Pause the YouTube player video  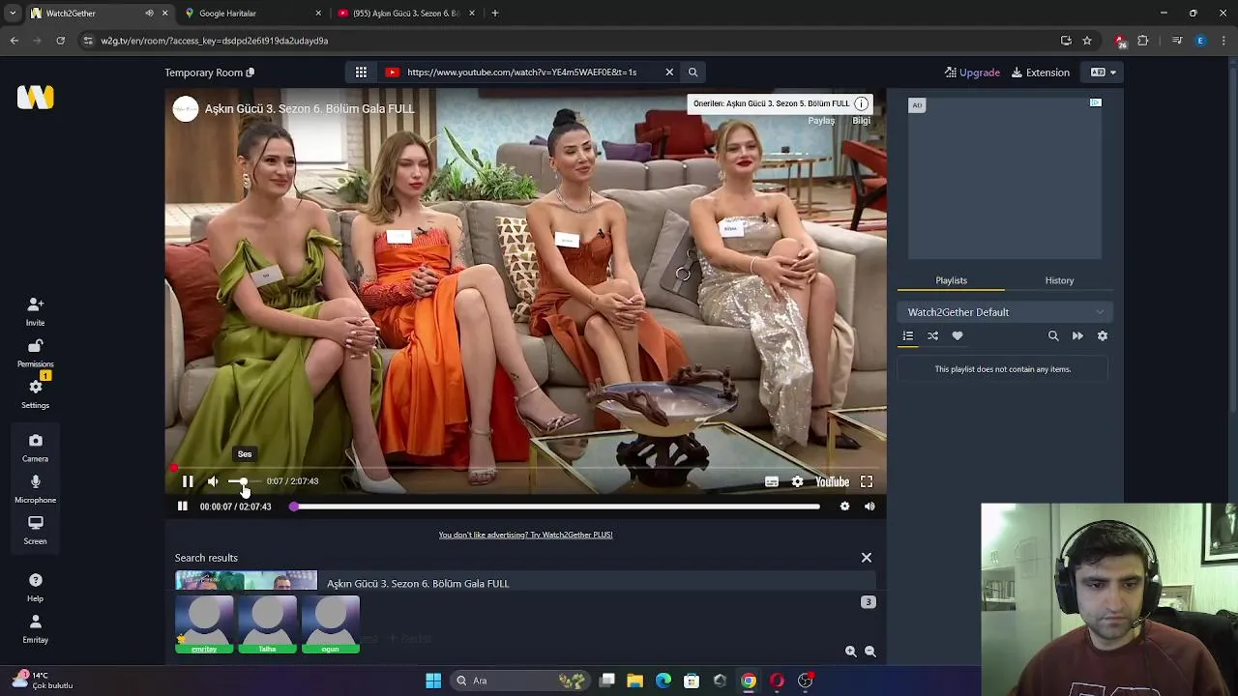click(x=188, y=481)
